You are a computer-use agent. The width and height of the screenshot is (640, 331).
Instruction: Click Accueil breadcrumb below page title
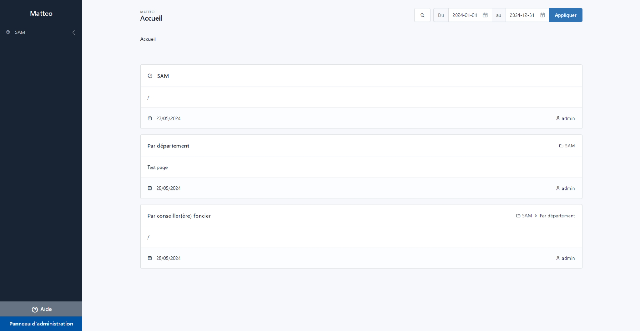tap(148, 39)
